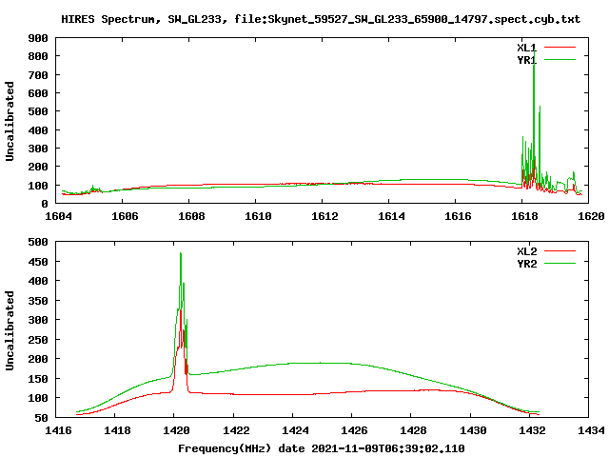
Task: Click the 150 y-axis tick label
Action: pyautogui.click(x=38, y=379)
